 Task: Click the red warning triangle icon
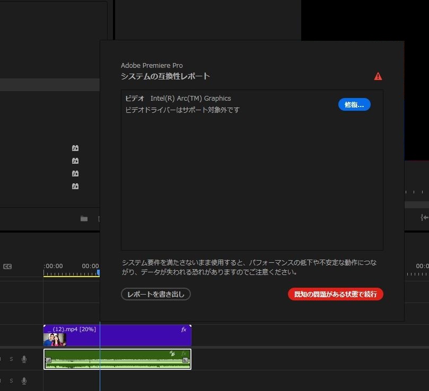click(x=378, y=76)
